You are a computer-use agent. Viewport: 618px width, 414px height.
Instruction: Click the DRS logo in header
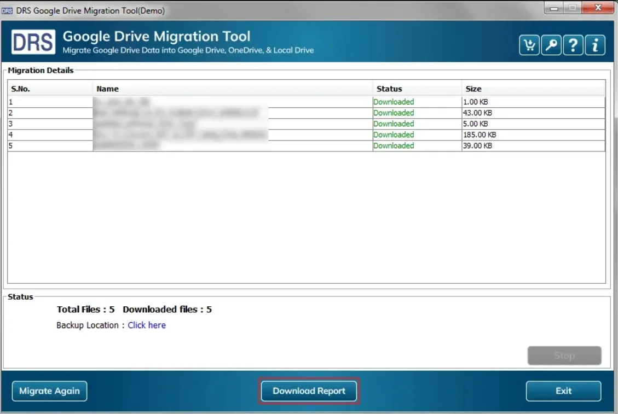(x=33, y=42)
